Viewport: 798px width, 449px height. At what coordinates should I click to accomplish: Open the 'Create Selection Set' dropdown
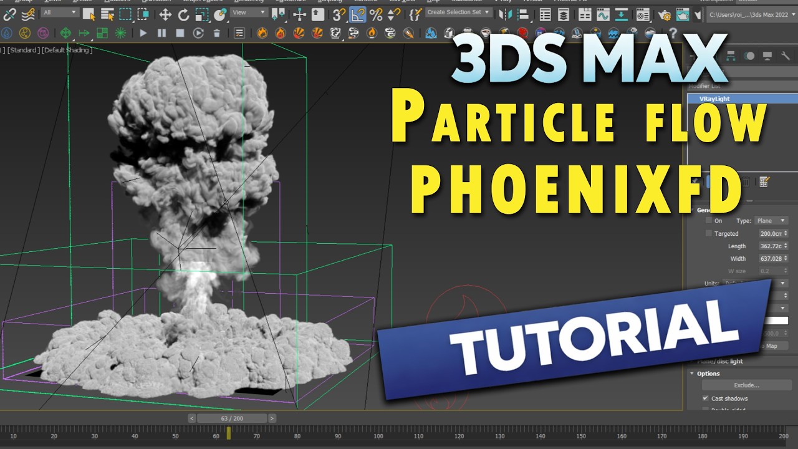click(x=459, y=12)
